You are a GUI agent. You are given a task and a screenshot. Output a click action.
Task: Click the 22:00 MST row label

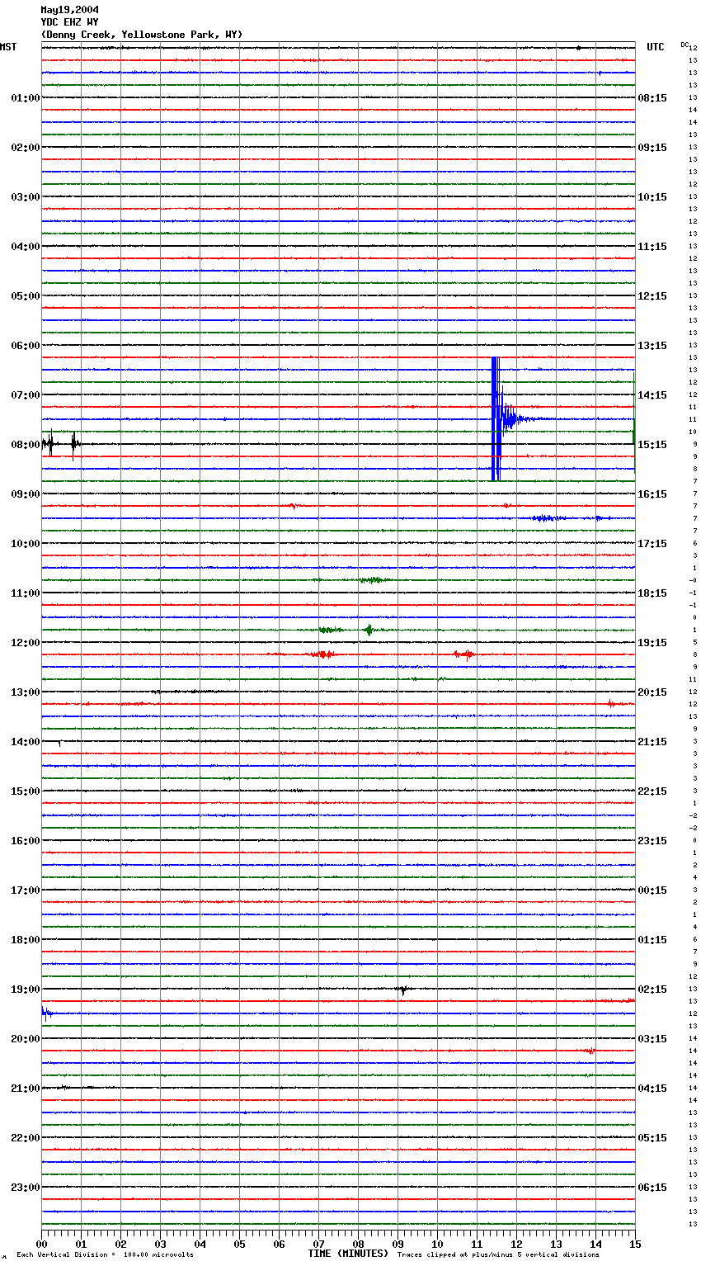coord(26,1138)
